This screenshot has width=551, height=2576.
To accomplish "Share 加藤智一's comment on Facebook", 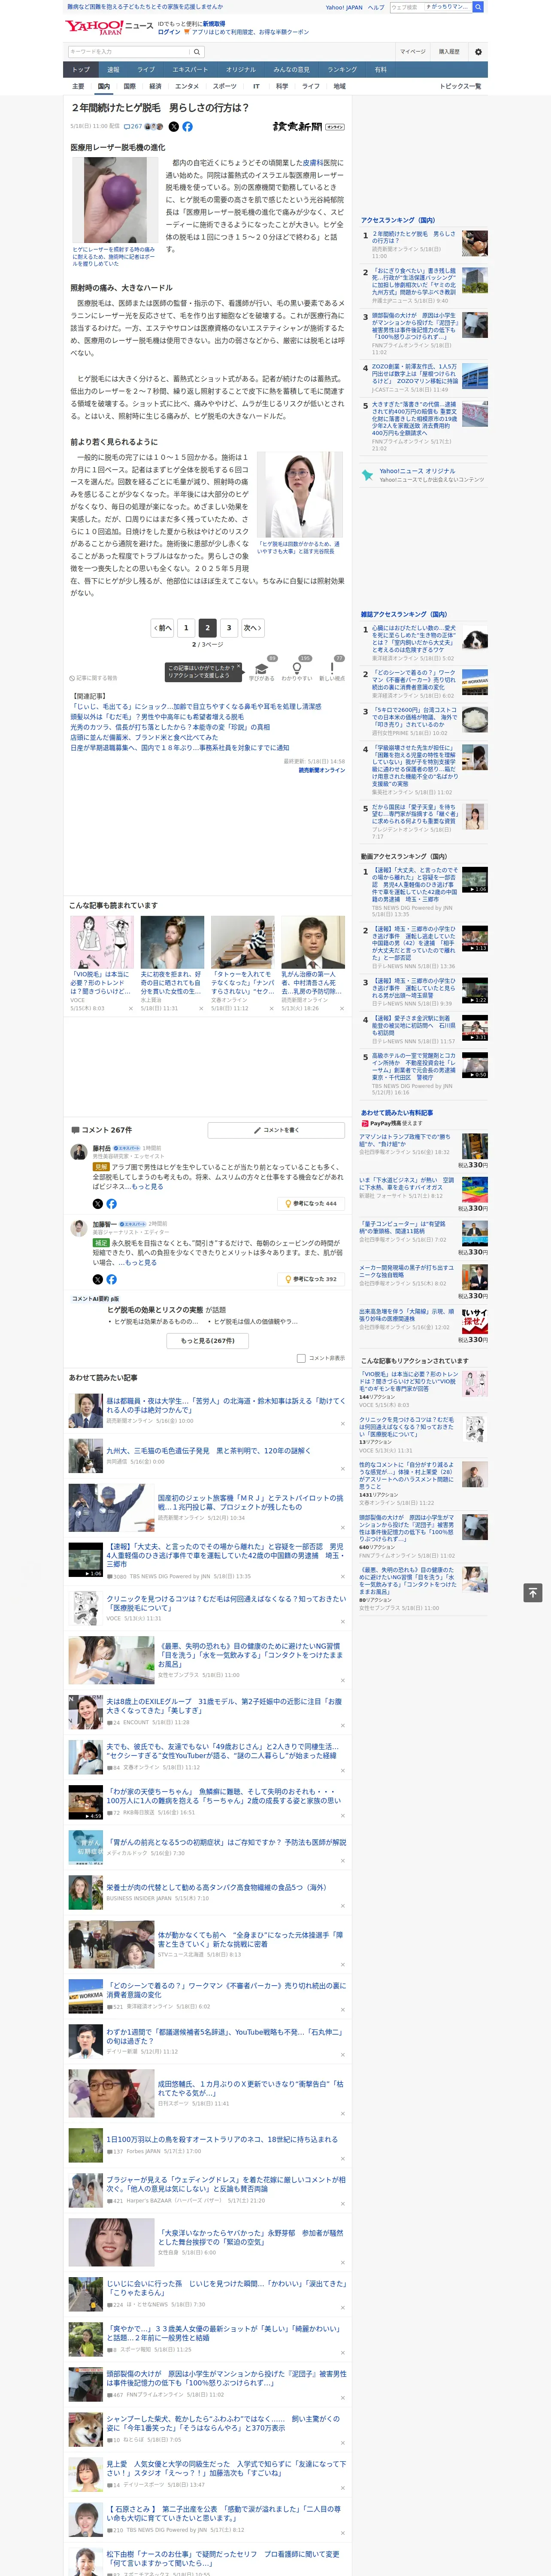I will [x=111, y=1279].
